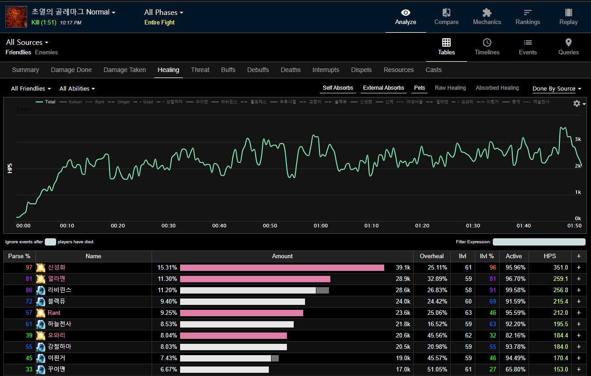Select the Deaths tab
Viewport: 591px width, 376px height.
coord(291,70)
